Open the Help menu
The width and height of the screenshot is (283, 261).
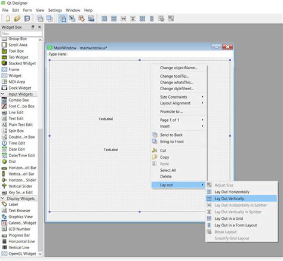coord(88,10)
